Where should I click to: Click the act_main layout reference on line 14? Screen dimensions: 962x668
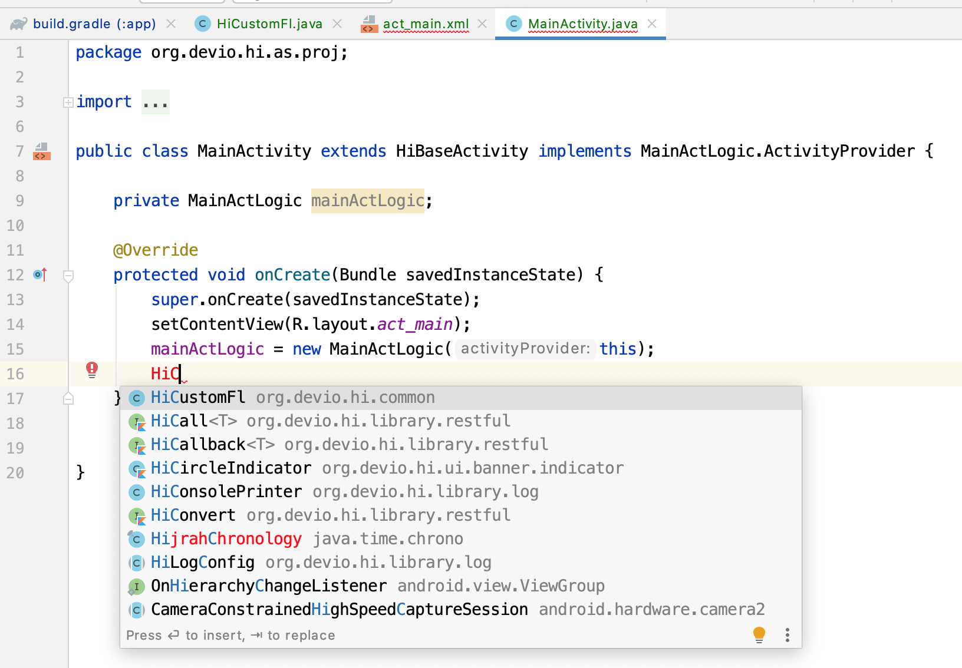(415, 325)
